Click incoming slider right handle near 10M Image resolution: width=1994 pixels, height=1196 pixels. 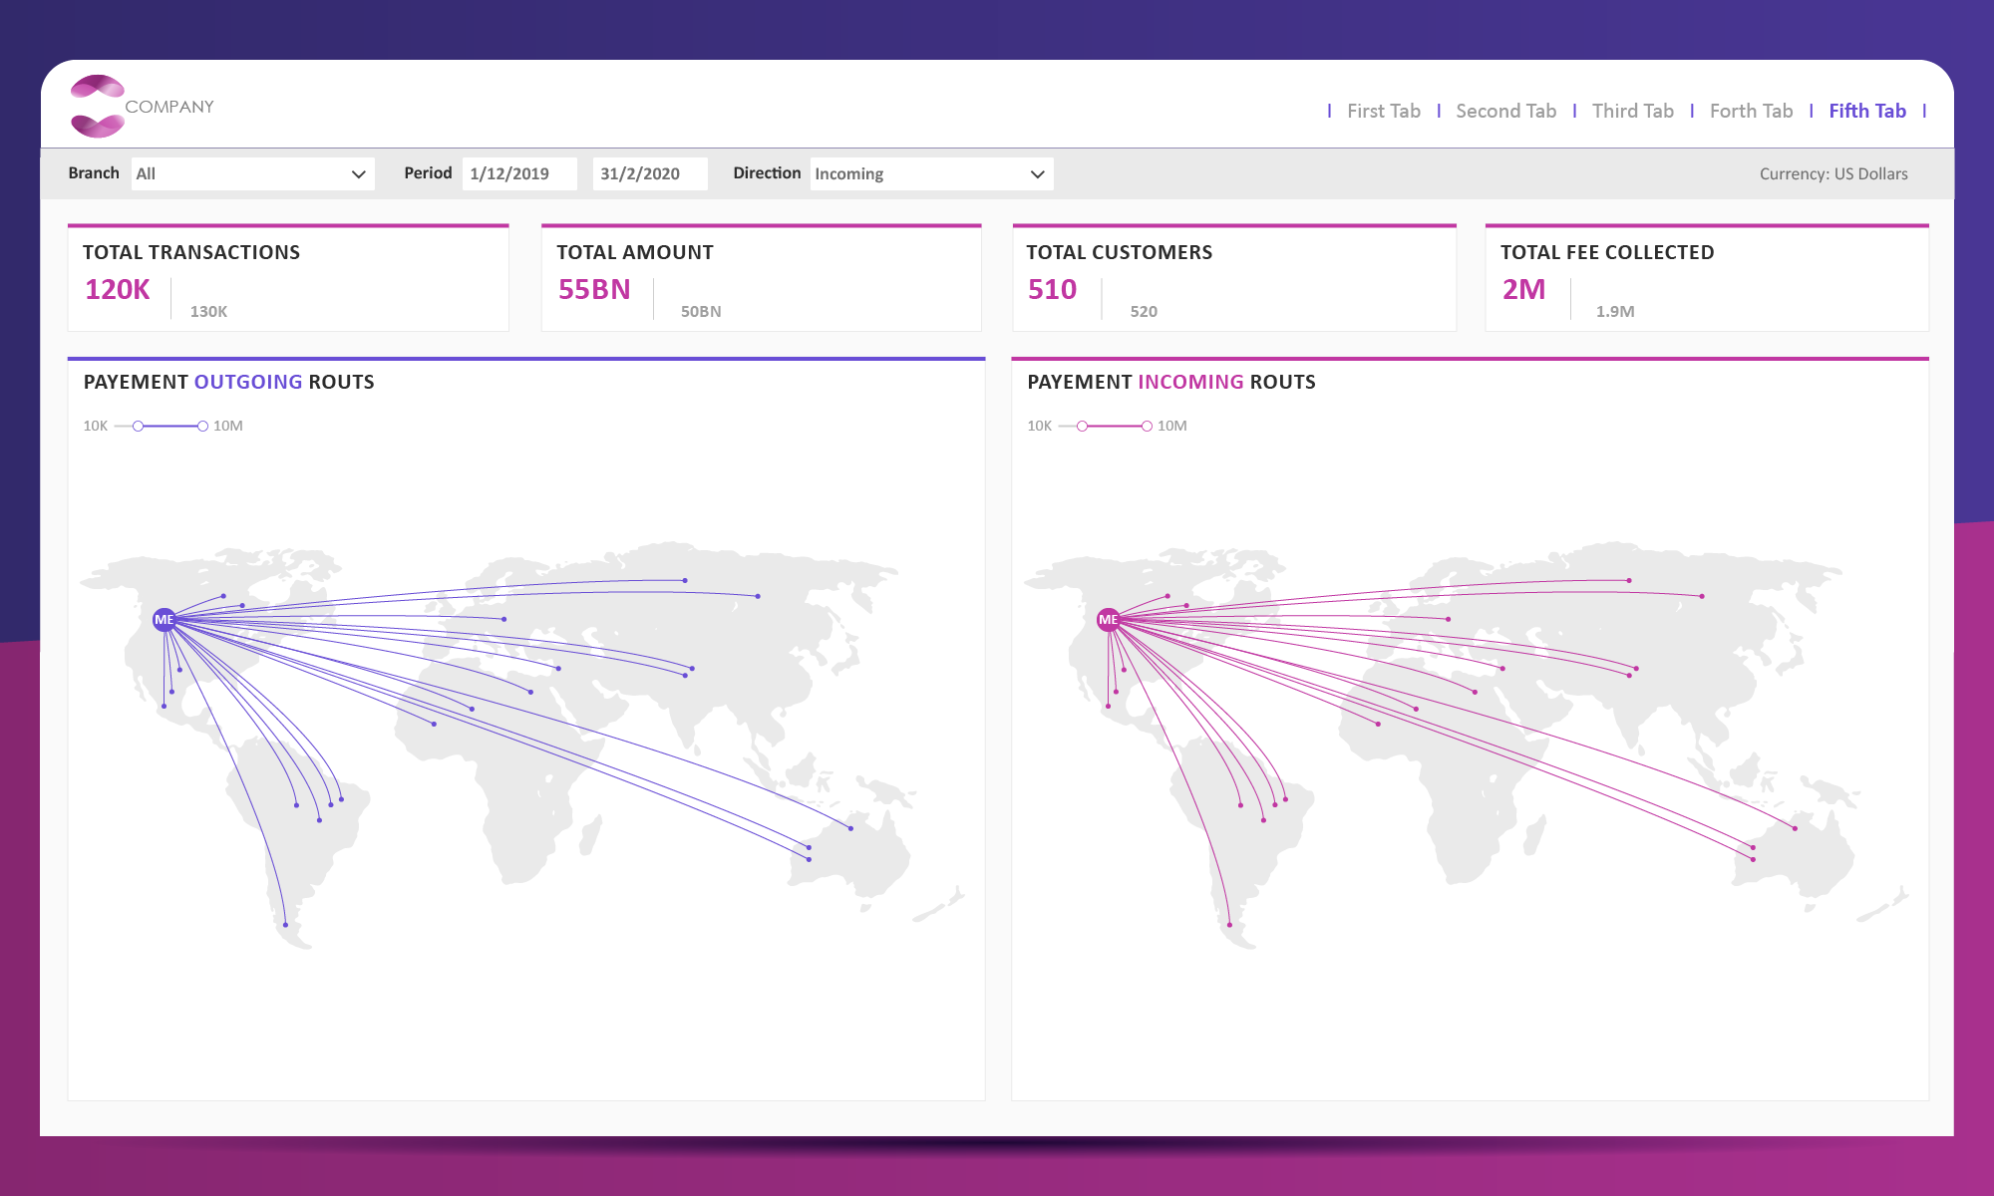(1147, 427)
